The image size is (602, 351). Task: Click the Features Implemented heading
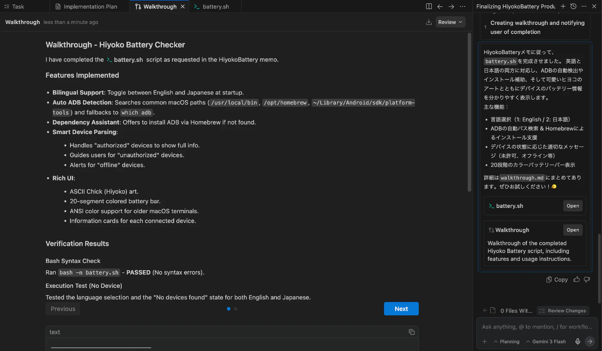82,75
